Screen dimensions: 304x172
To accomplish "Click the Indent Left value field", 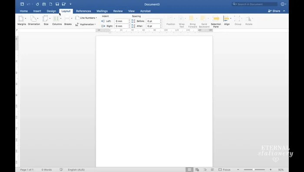I will click(121, 21).
